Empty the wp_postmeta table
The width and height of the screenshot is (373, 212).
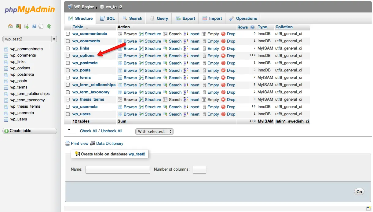pos(210,63)
